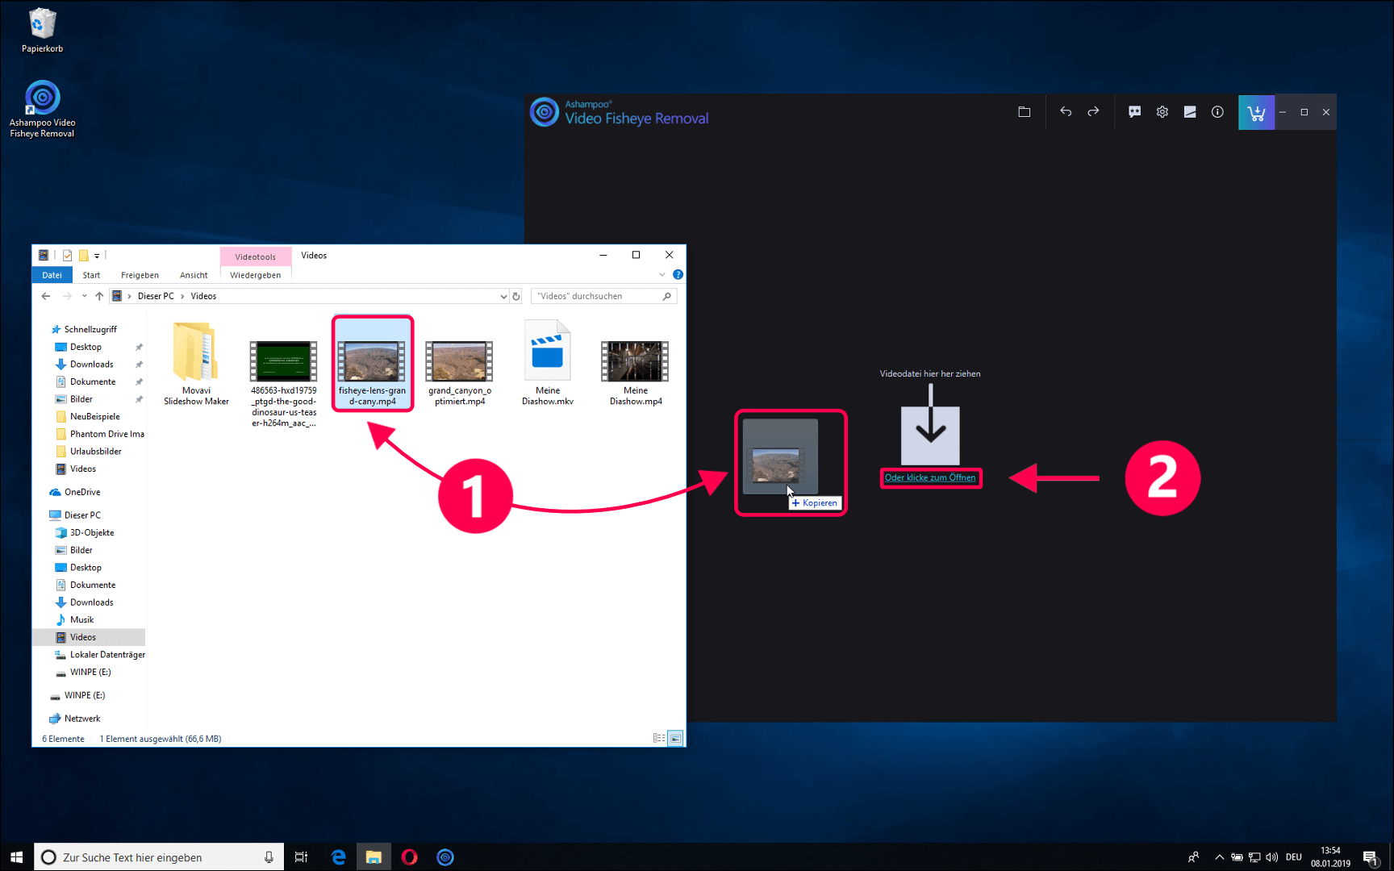Go up one folder level in Explorer

(x=99, y=296)
